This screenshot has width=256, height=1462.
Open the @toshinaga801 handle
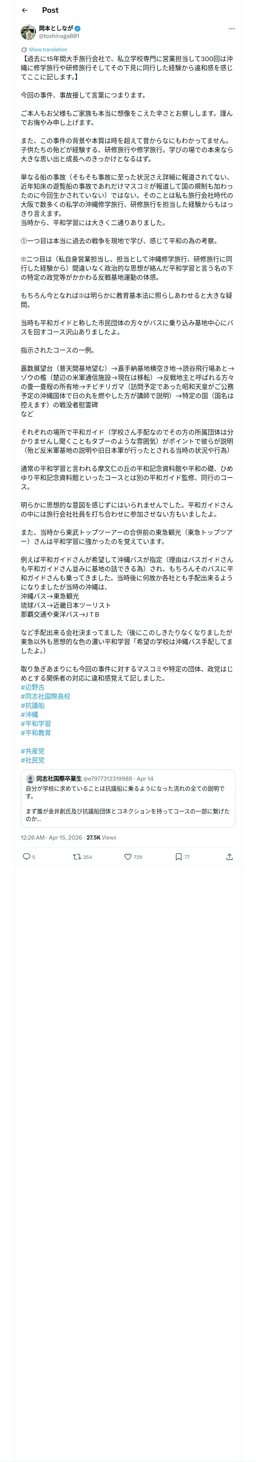(x=59, y=36)
